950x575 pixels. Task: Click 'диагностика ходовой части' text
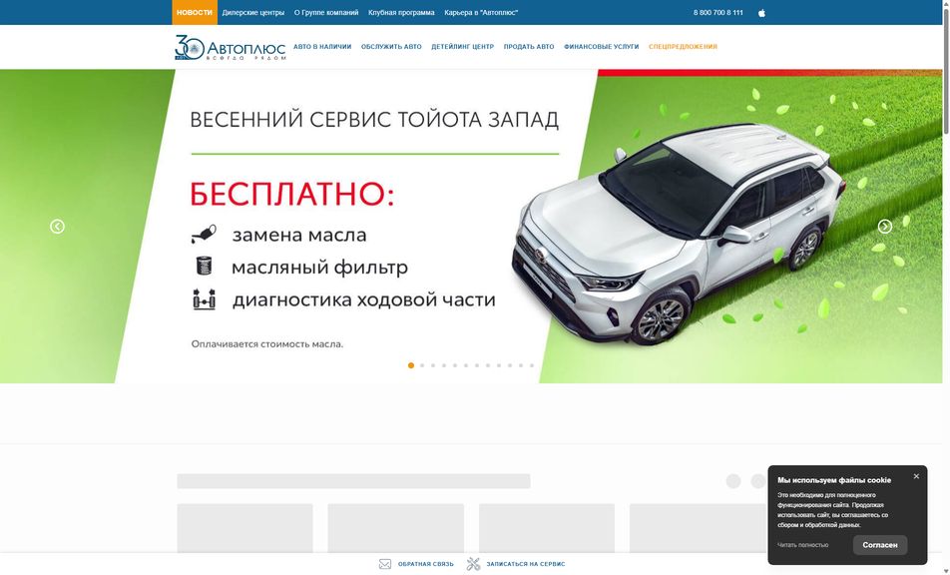364,299
